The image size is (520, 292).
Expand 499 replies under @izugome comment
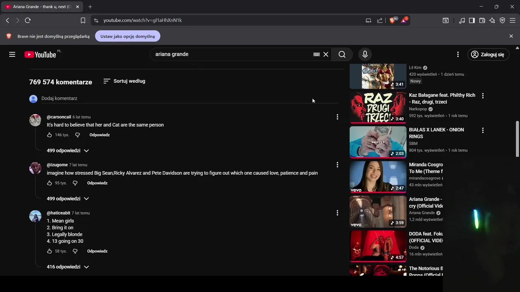tap(67, 199)
